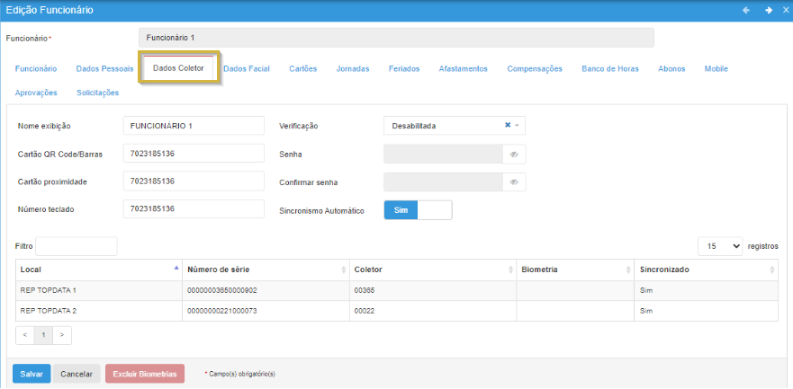793x389 pixels.
Task: Toggle Sincronismo Automático switch
Action: tap(418, 209)
